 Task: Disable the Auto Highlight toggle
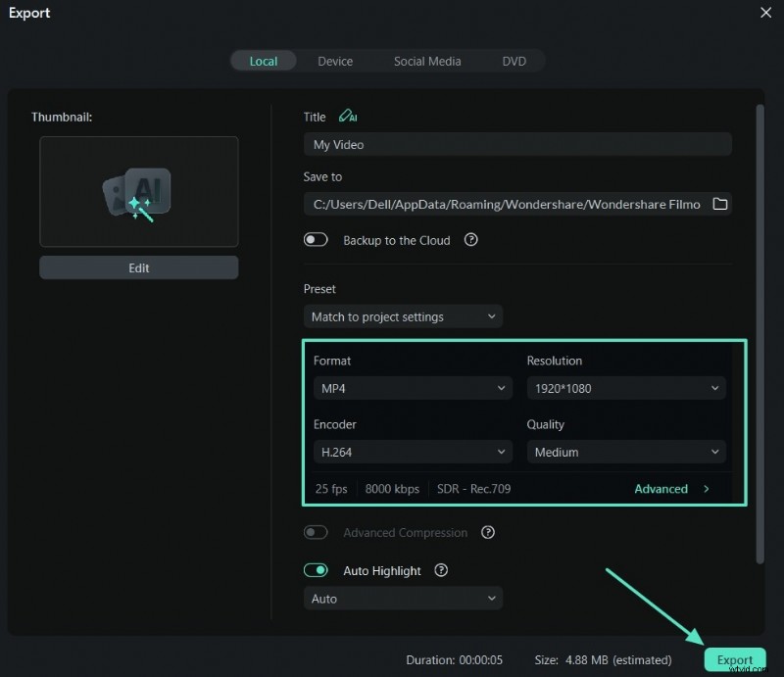[316, 570]
